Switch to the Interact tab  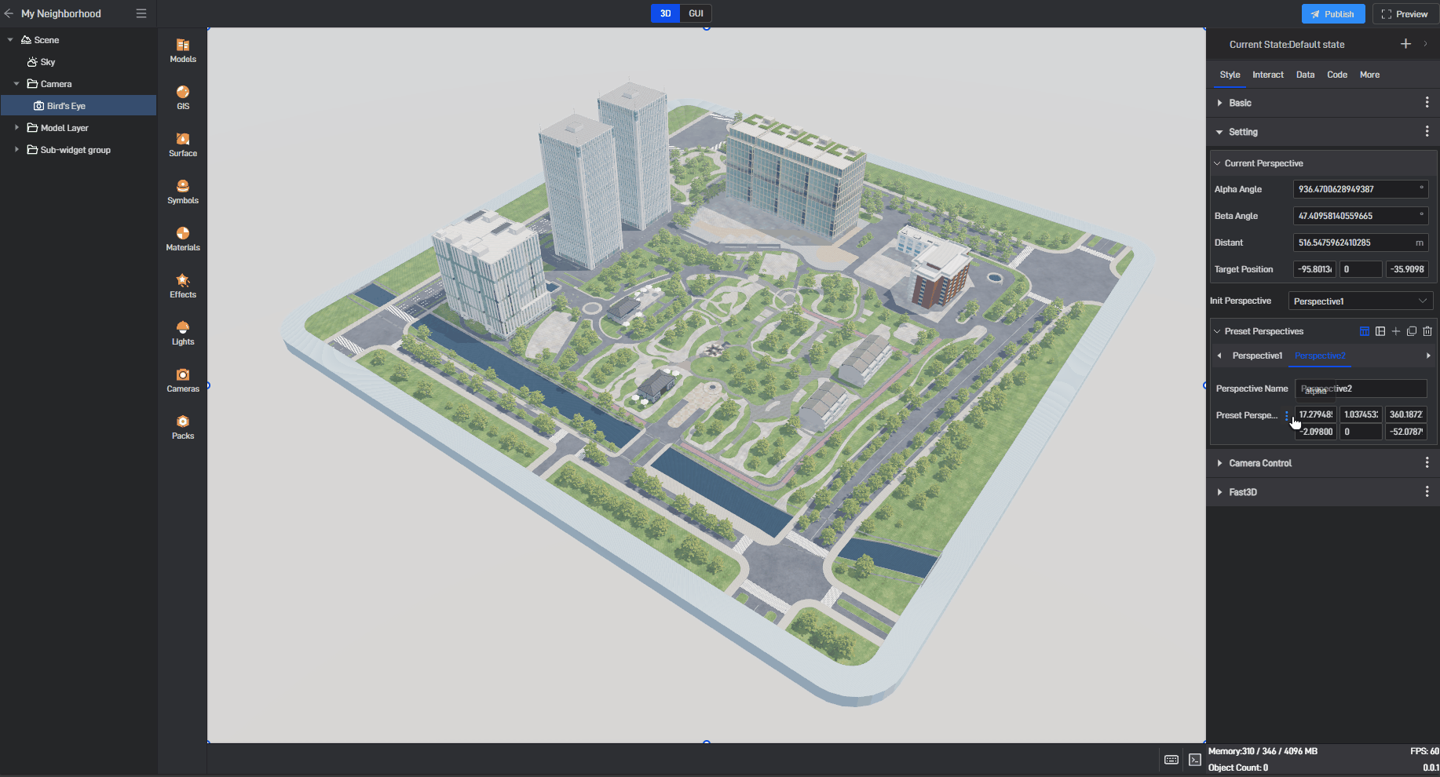[1267, 75]
